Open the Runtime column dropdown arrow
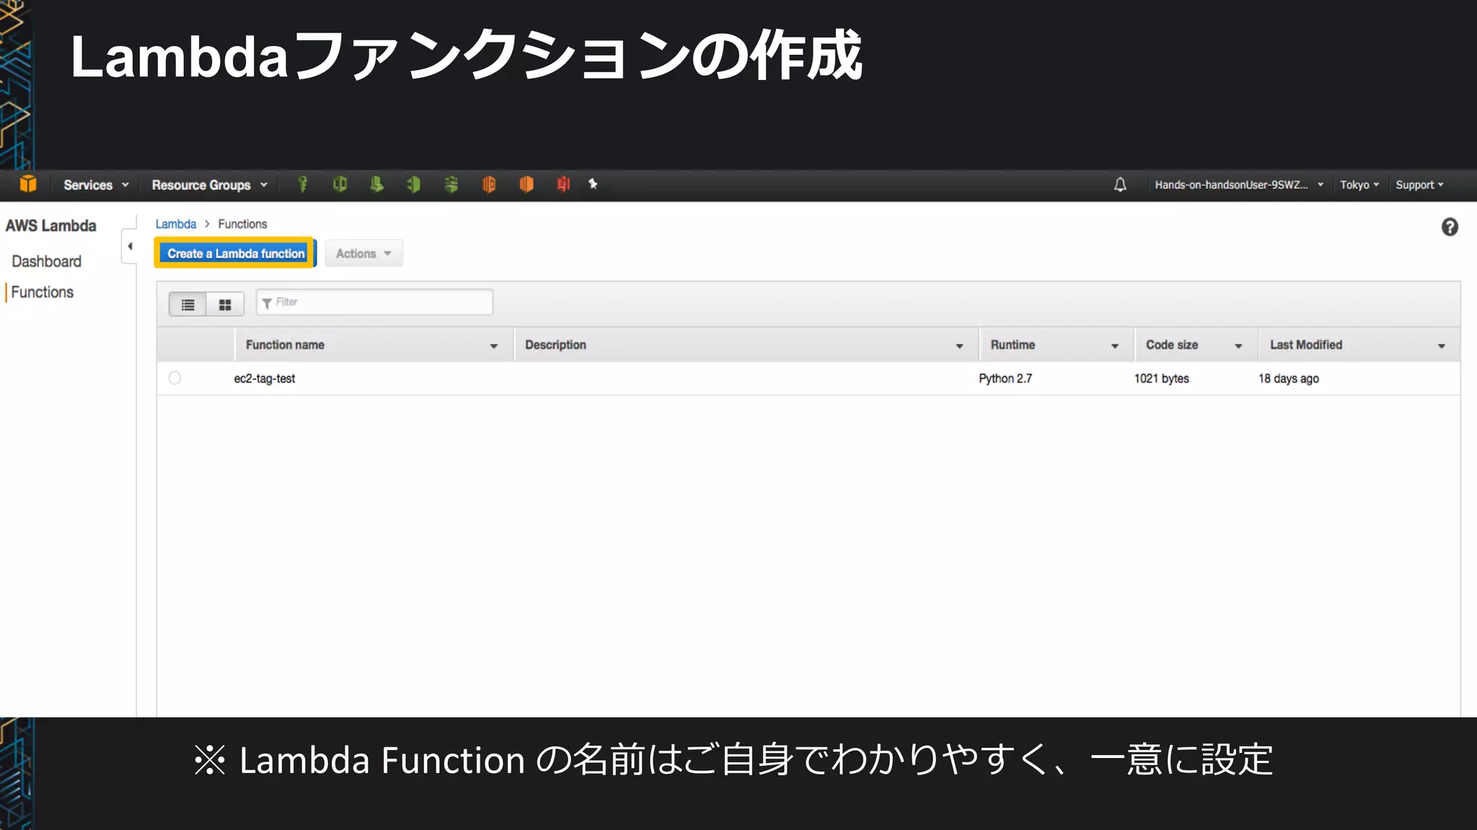 [x=1115, y=347]
